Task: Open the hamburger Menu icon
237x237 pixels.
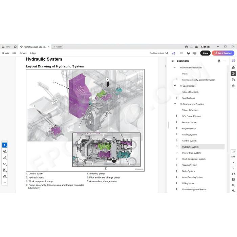Action: click(x=3, y=47)
